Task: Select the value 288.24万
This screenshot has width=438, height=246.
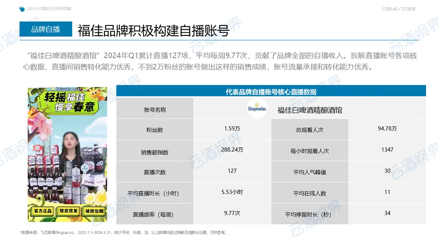Action: click(232, 150)
